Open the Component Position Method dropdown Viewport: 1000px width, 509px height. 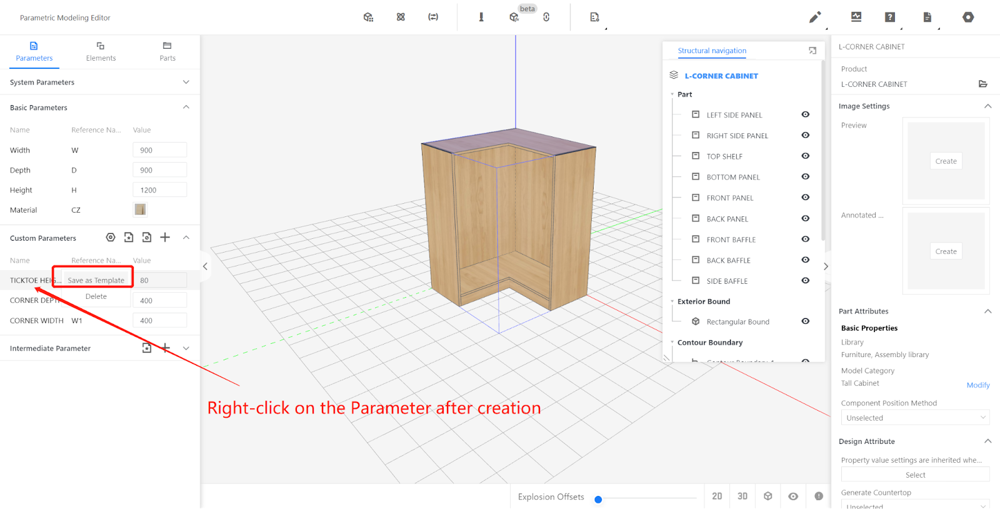915,418
